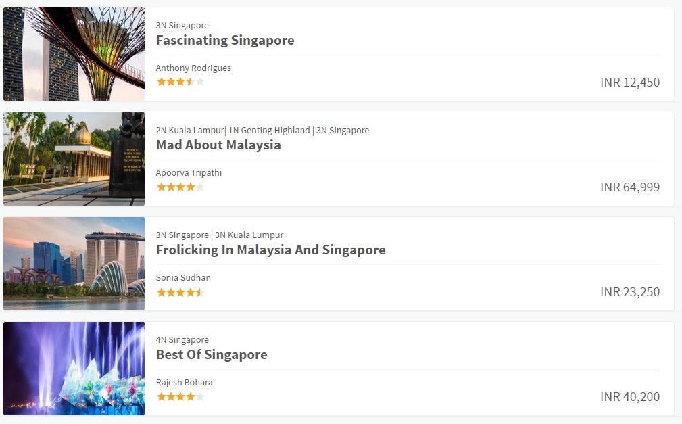
Task: Click the purple fountain light show thumbnail
Action: (x=74, y=369)
